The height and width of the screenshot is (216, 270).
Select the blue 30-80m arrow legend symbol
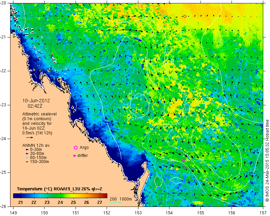[x=27, y=154]
